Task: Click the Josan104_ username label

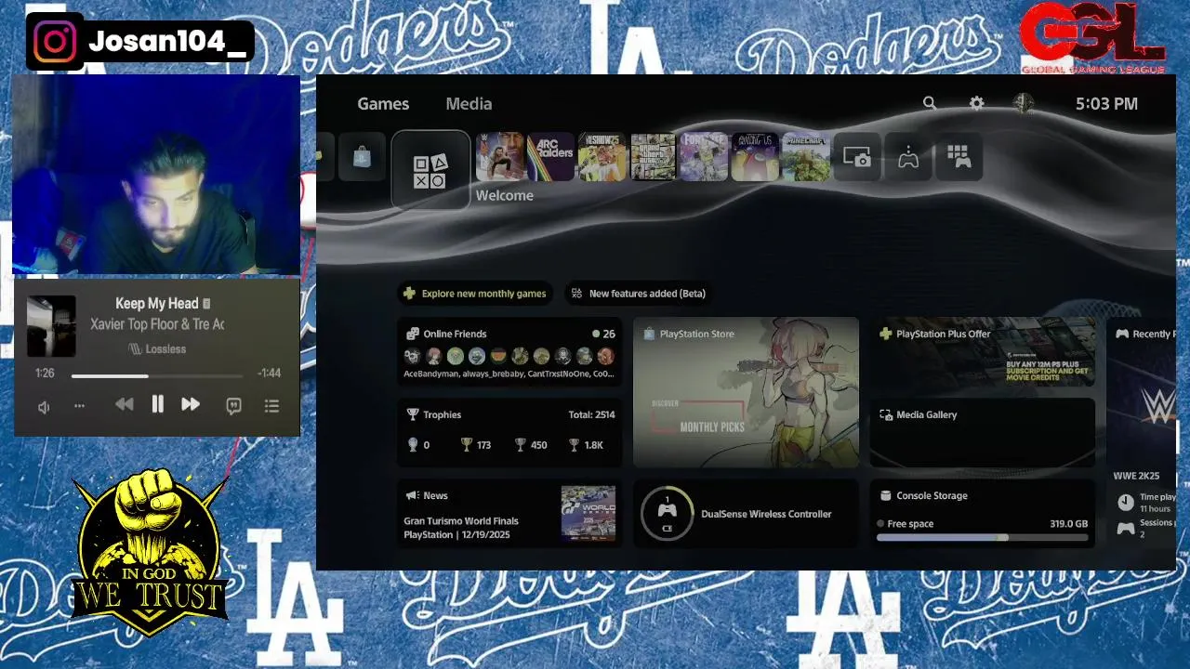Action: pyautogui.click(x=167, y=42)
